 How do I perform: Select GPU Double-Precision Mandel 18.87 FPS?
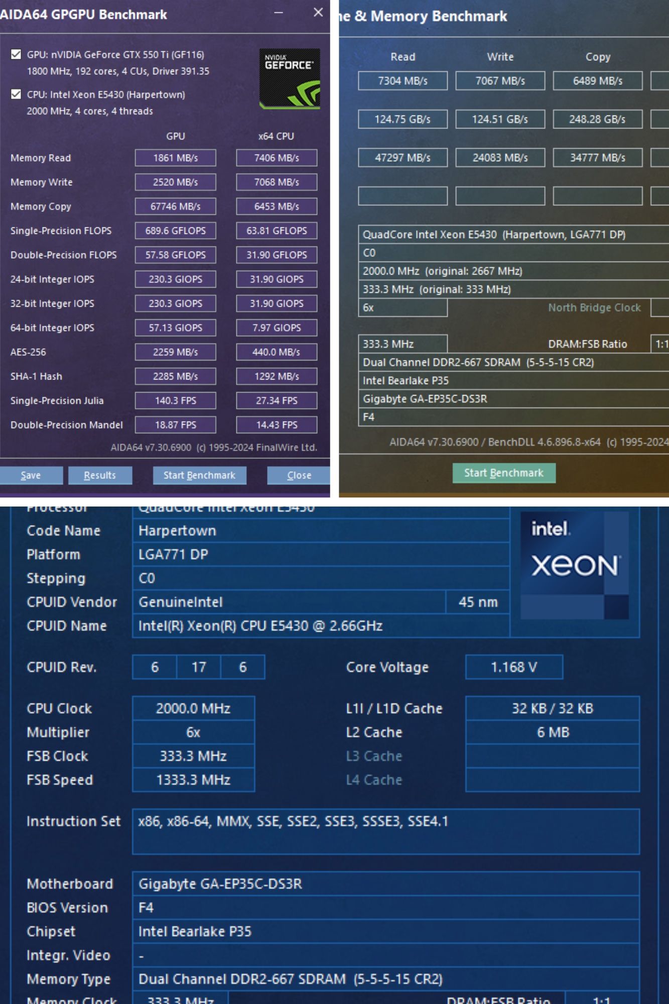pyautogui.click(x=176, y=425)
